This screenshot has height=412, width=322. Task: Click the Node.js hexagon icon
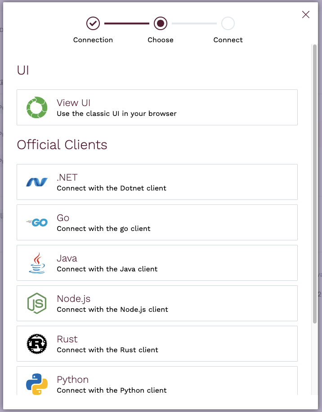pos(37,303)
